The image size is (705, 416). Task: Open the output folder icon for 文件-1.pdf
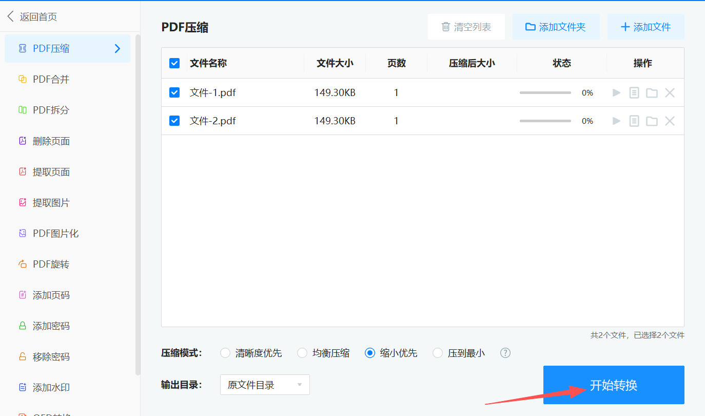click(x=652, y=92)
